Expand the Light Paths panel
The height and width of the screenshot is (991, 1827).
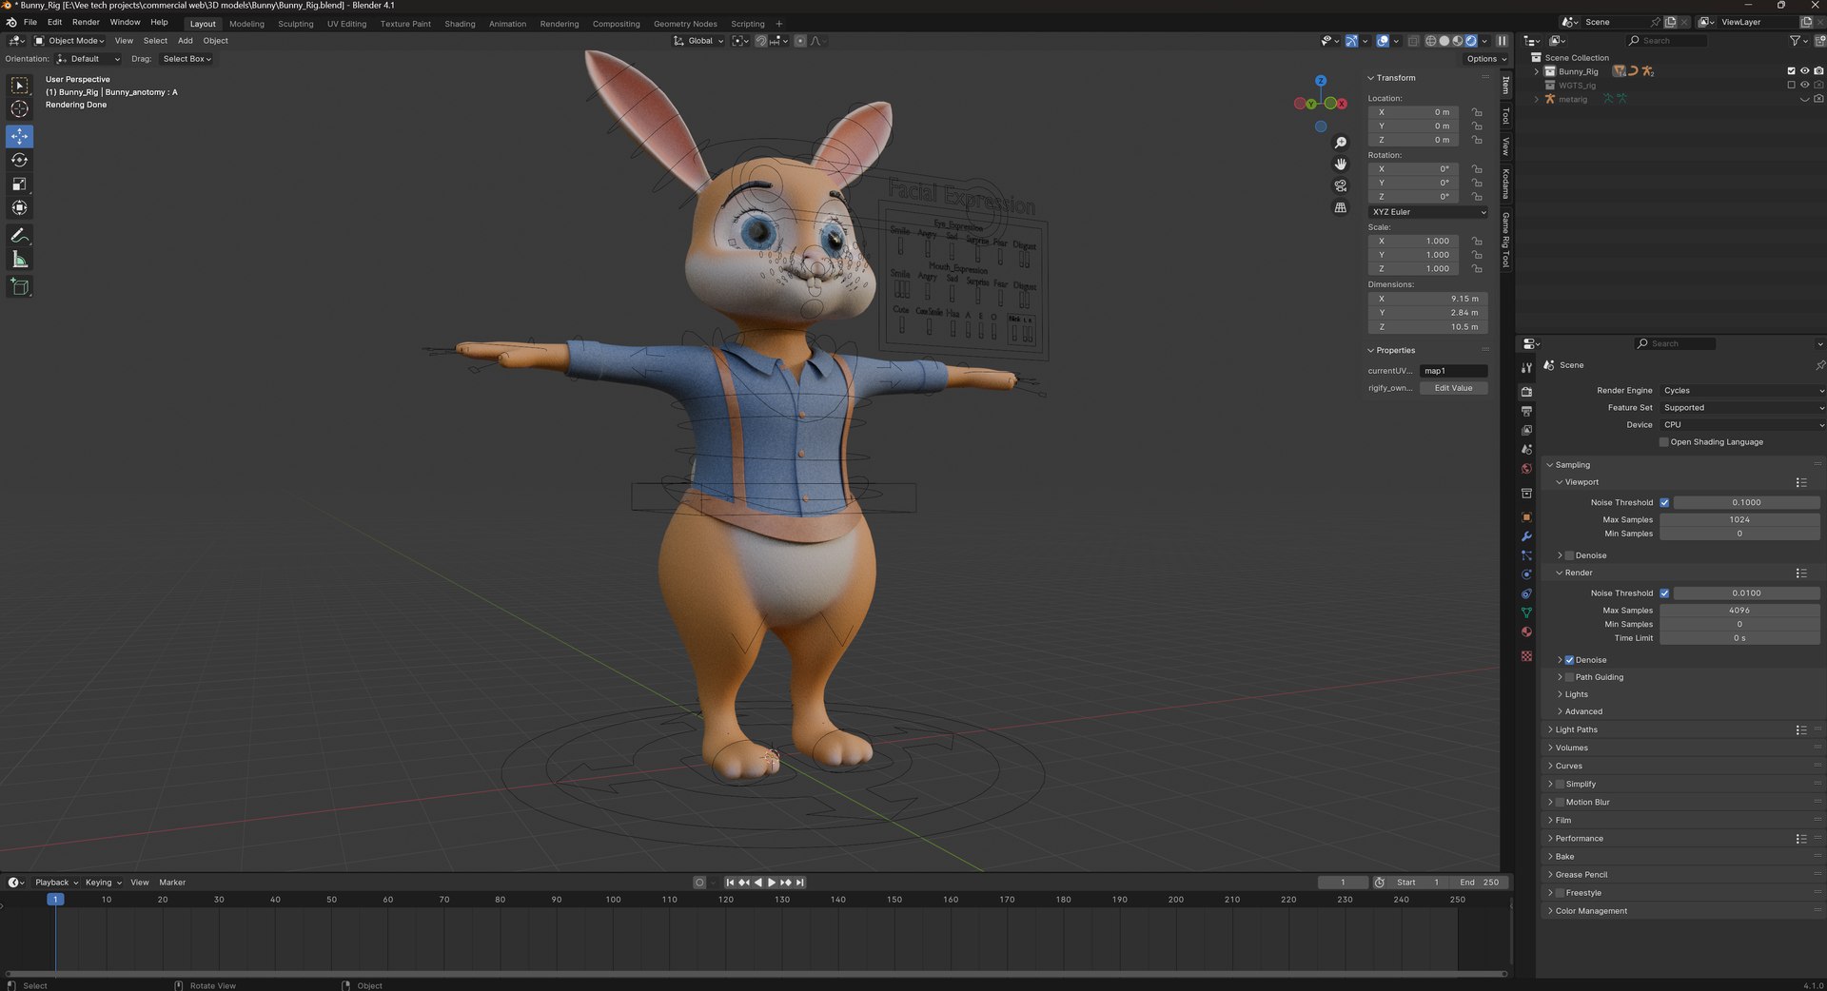tap(1576, 730)
